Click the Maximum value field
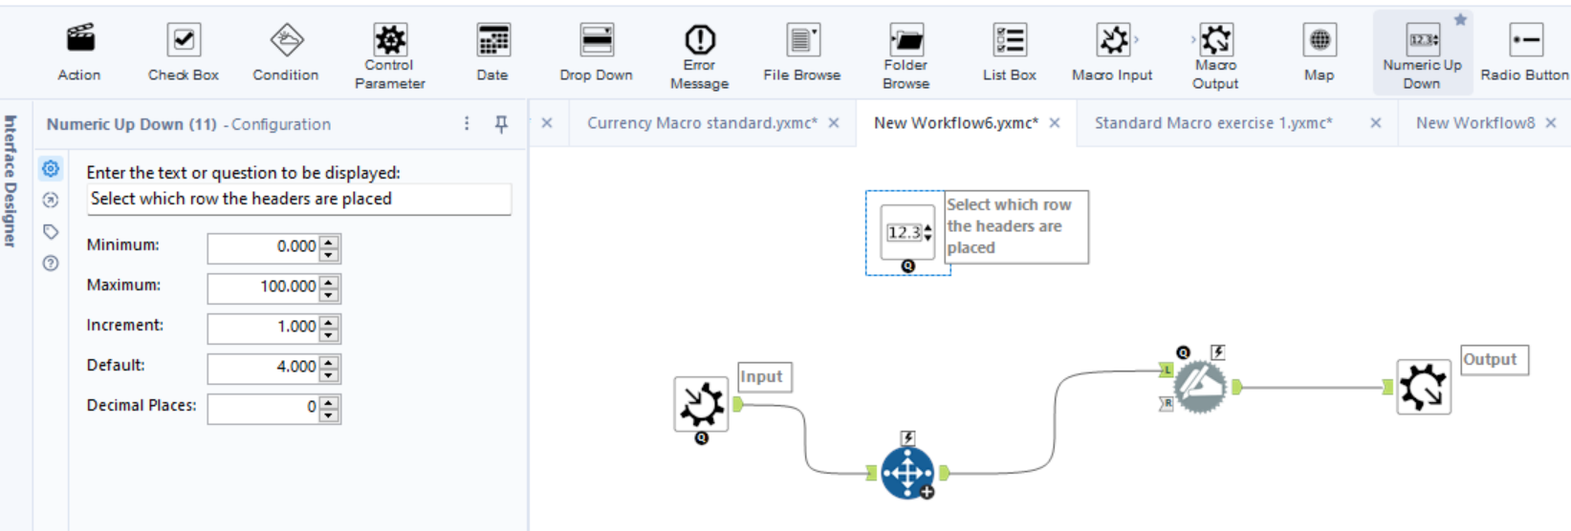The width and height of the screenshot is (1571, 531). click(263, 287)
